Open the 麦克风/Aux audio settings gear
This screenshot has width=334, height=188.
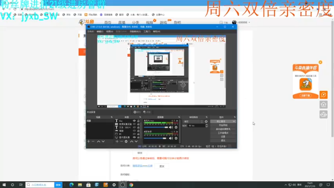pos(176,127)
